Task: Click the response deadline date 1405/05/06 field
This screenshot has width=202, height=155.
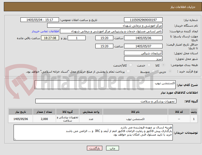Action: click(143, 38)
